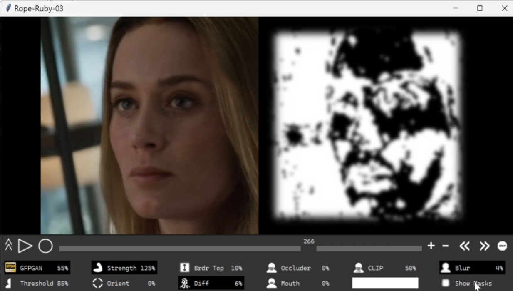Click the round stop-sign icon

[x=502, y=246]
